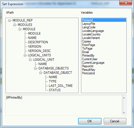
Task: Choose the PrinterId variable
Action: [104, 20]
